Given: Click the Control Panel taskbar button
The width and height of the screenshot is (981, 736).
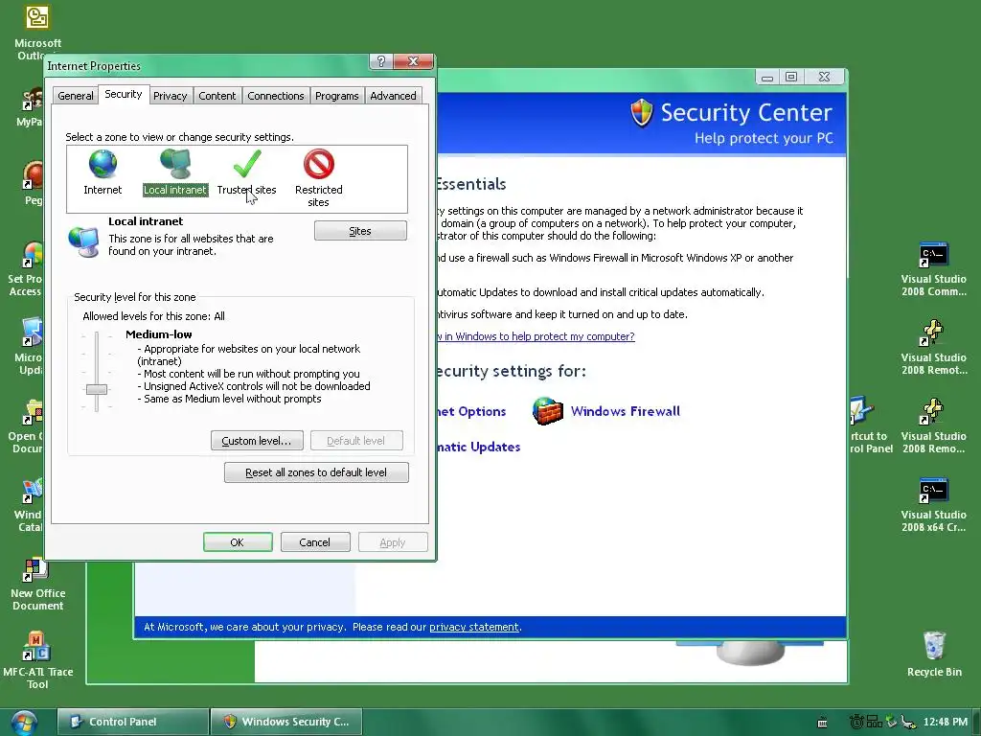Looking at the screenshot, I should tap(132, 722).
